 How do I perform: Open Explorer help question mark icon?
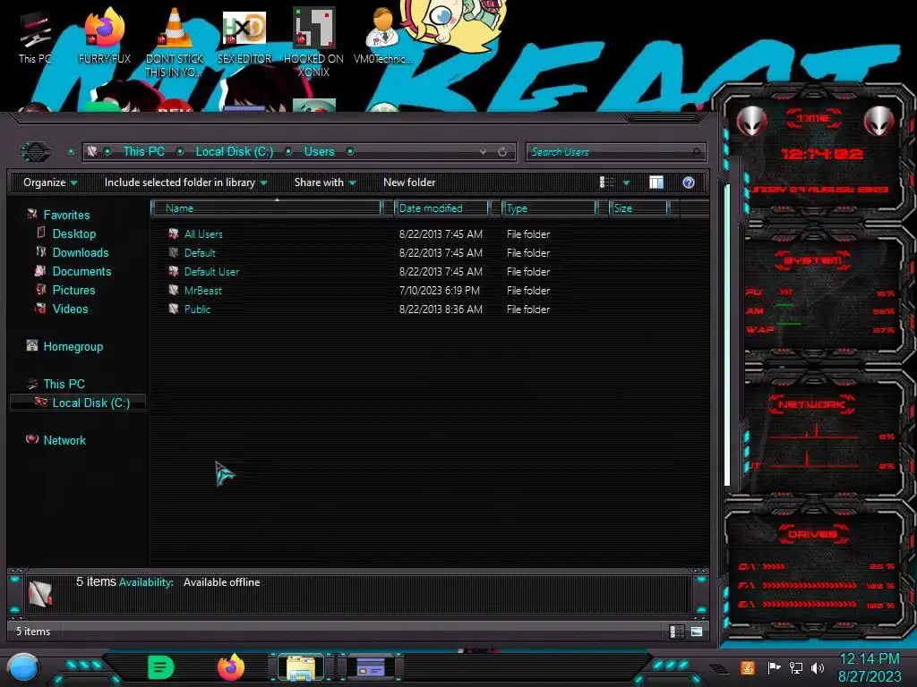(689, 182)
